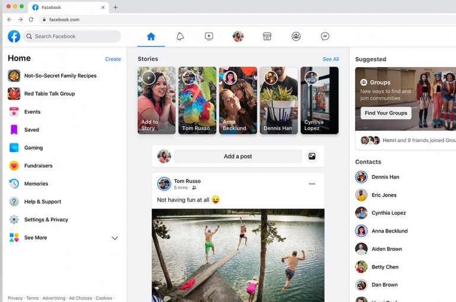Click the photo icon beside Add a post

click(312, 156)
